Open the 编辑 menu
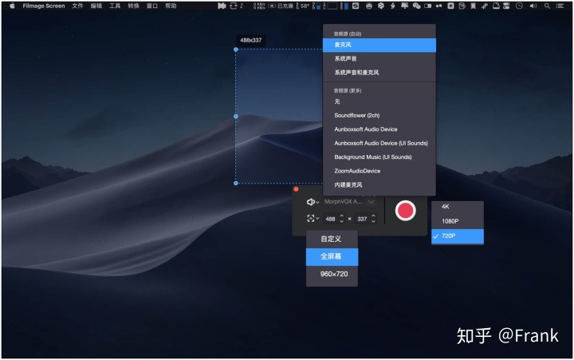Screen dimensions: 574x360 96,6
